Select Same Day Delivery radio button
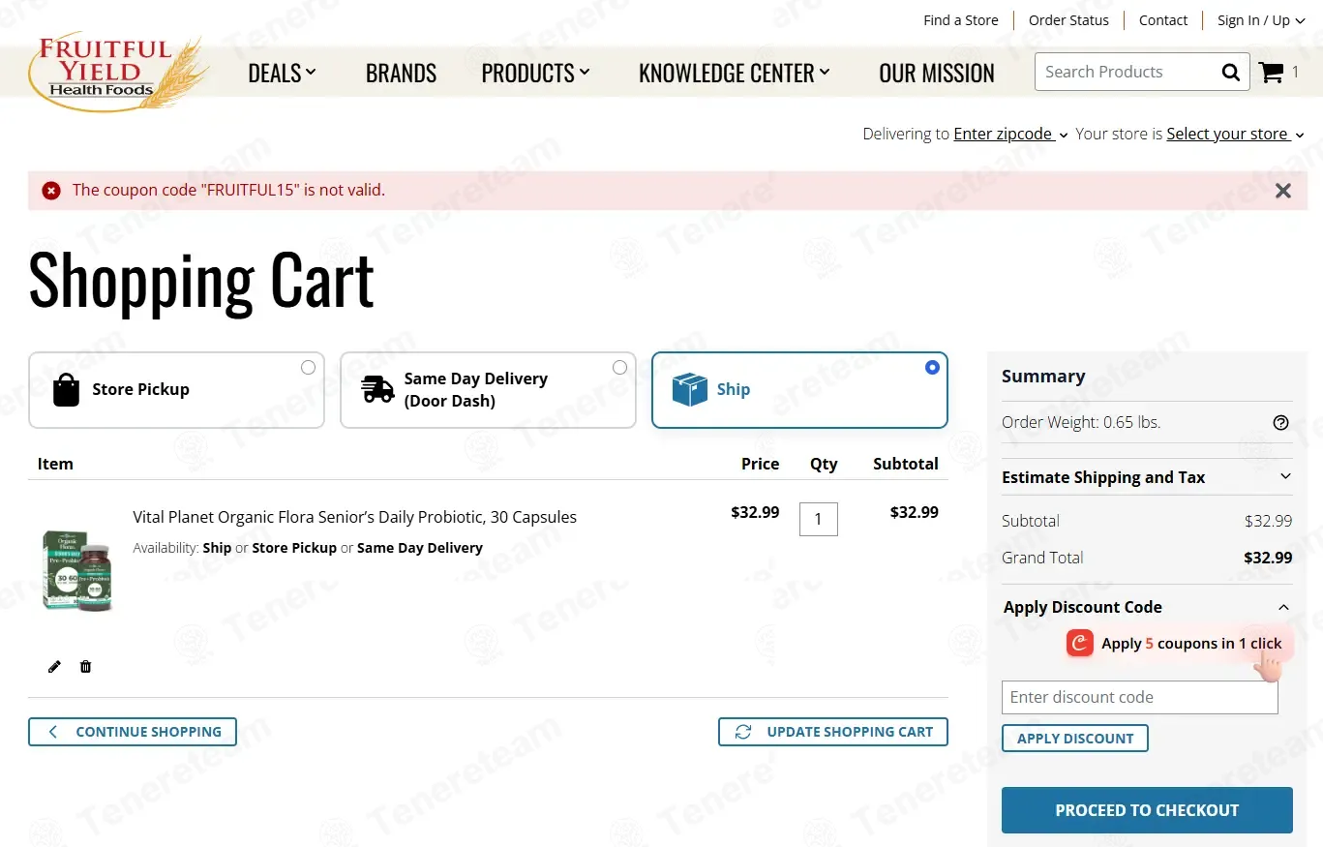The height and width of the screenshot is (847, 1323). click(619, 367)
